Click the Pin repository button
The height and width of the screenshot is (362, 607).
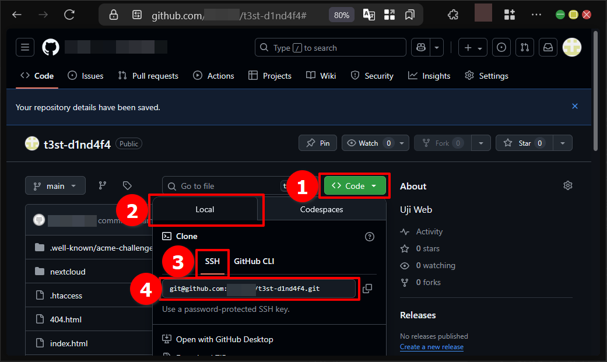point(318,143)
